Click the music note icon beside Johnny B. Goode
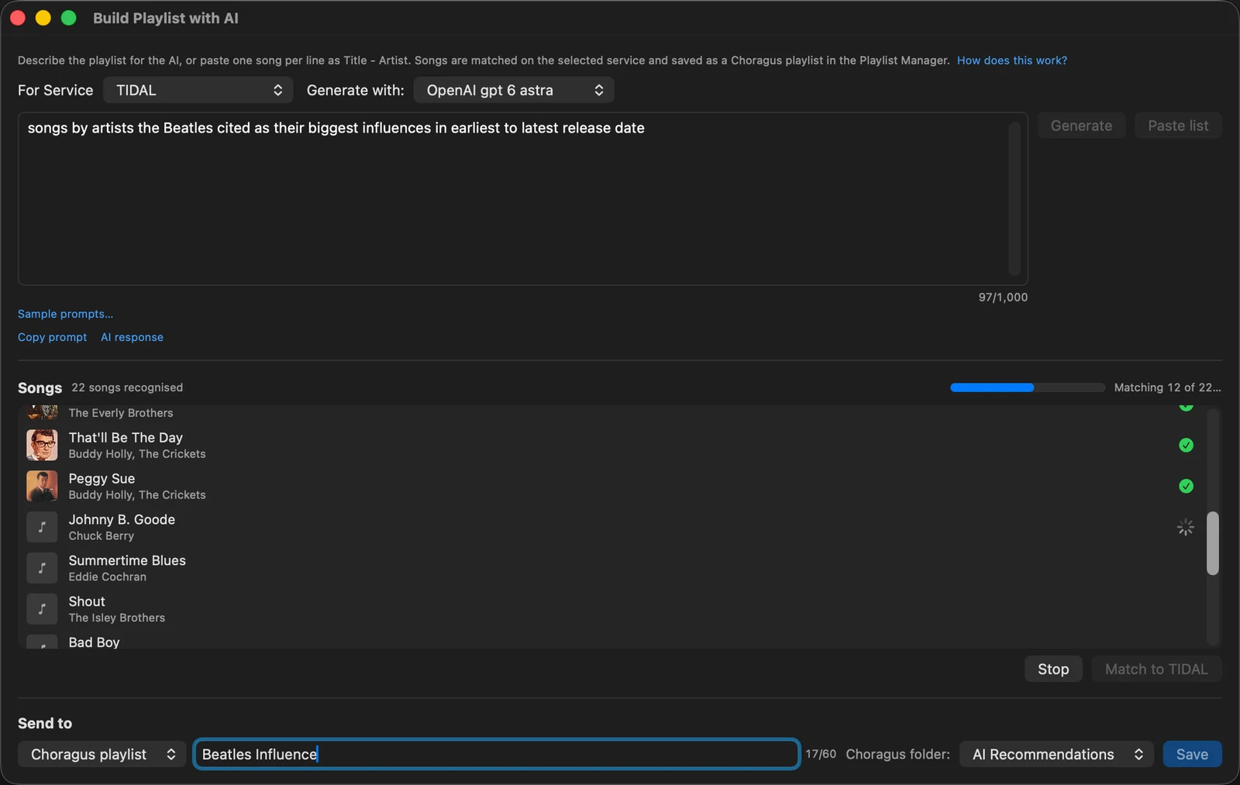 42,527
